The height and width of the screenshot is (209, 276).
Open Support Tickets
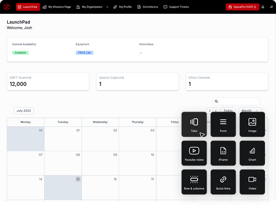pos(176,7)
